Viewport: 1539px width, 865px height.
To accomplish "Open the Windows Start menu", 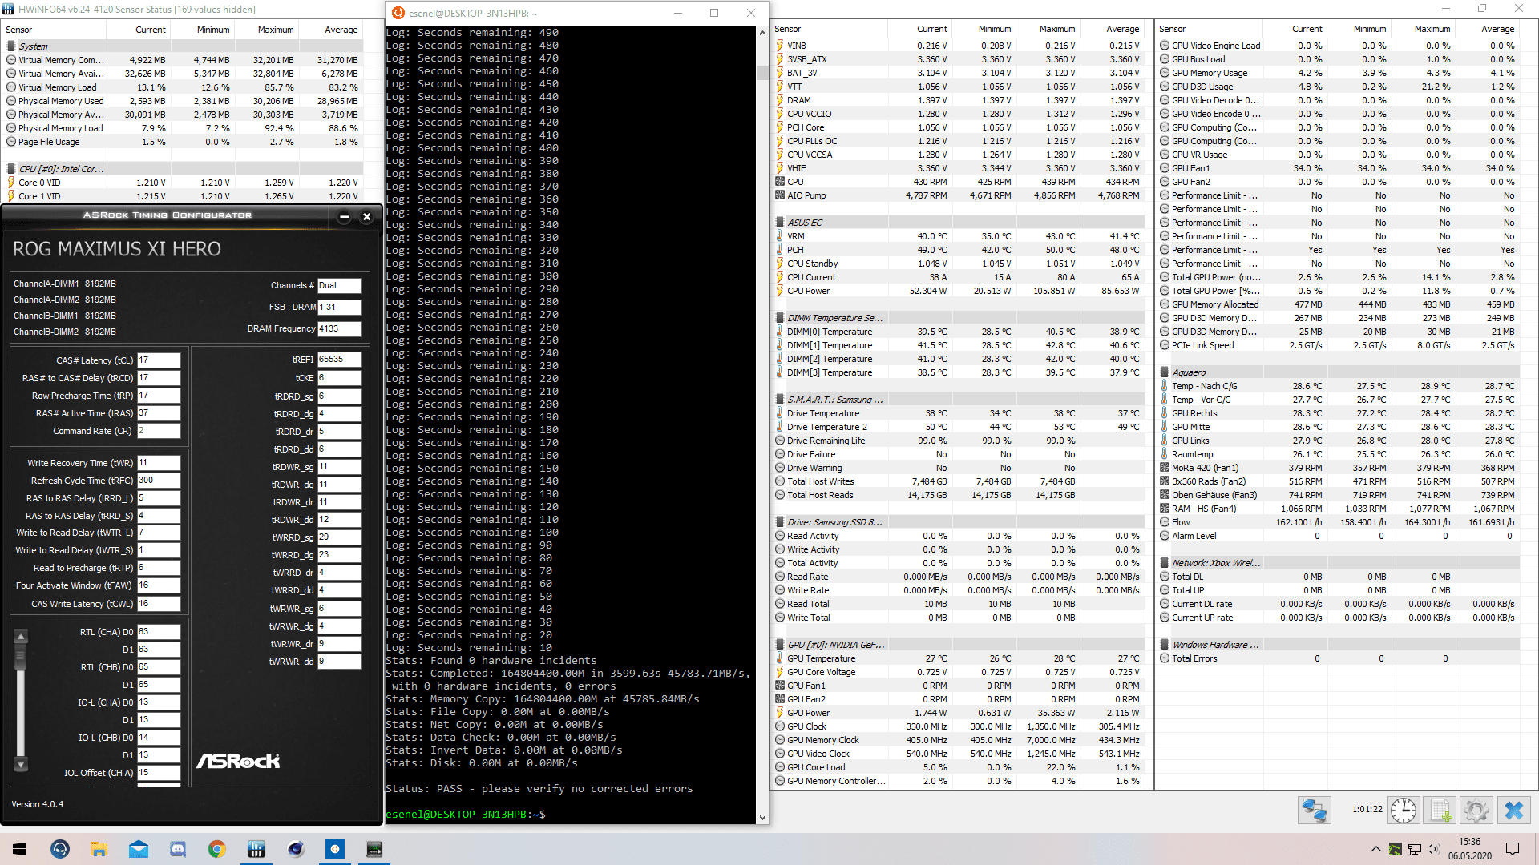I will (19, 849).
